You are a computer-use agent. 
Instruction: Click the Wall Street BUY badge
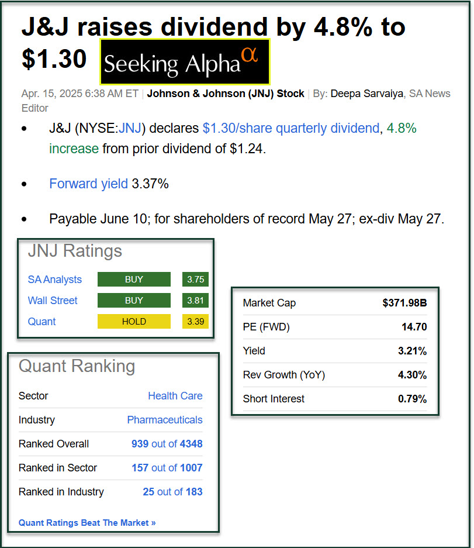pyautogui.click(x=134, y=301)
